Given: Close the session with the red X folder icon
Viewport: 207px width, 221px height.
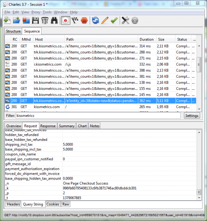Looking at the screenshot, I should click(x=26, y=20).
